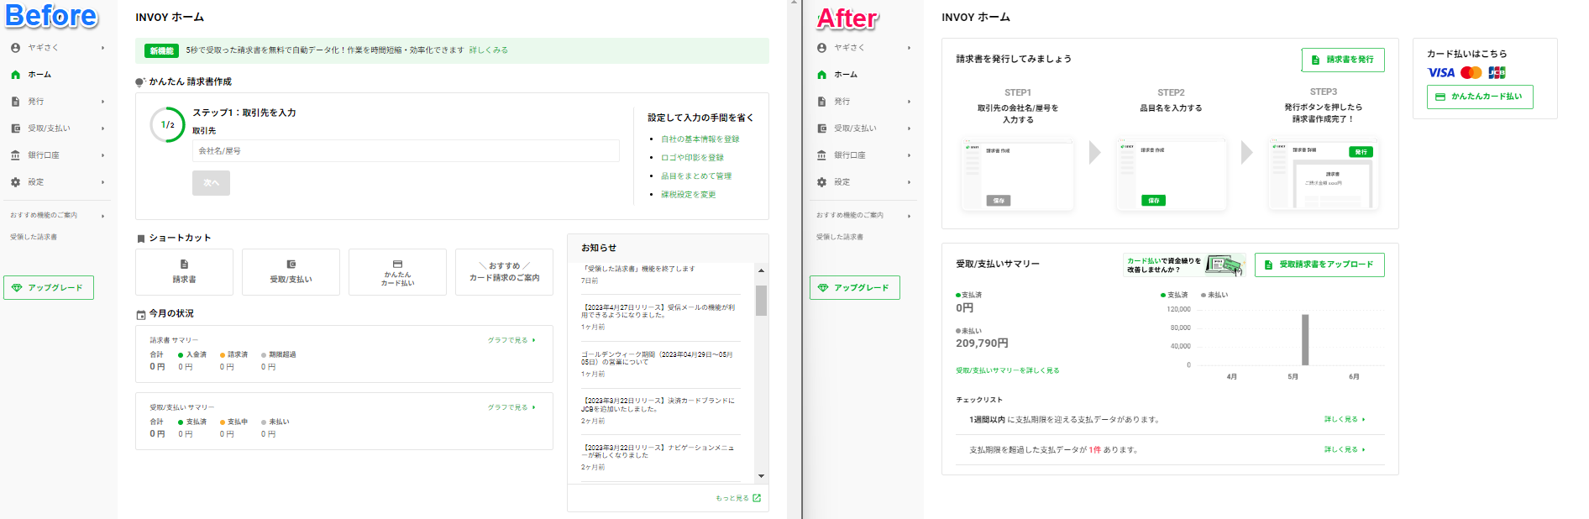Expand おすすめ機能のご案内 arrow in Before sidebar

[103, 216]
